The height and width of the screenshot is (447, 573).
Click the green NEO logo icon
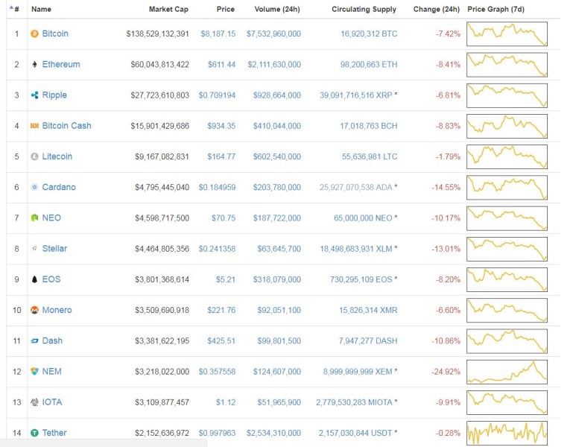[34, 218]
